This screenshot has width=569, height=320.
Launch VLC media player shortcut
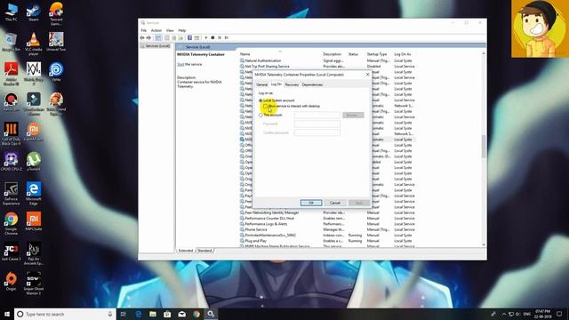(34, 44)
